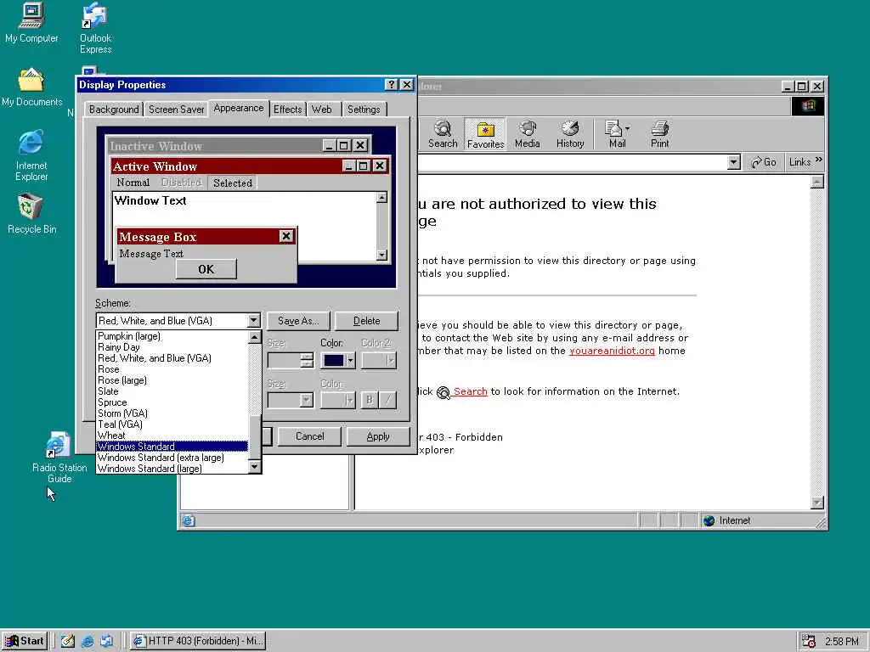The image size is (870, 652).
Task: Select Spruce scheme
Action: [x=172, y=402]
